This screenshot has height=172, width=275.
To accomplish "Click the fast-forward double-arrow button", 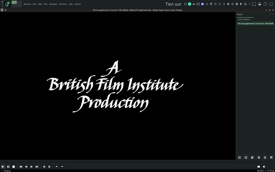I will [31, 166].
